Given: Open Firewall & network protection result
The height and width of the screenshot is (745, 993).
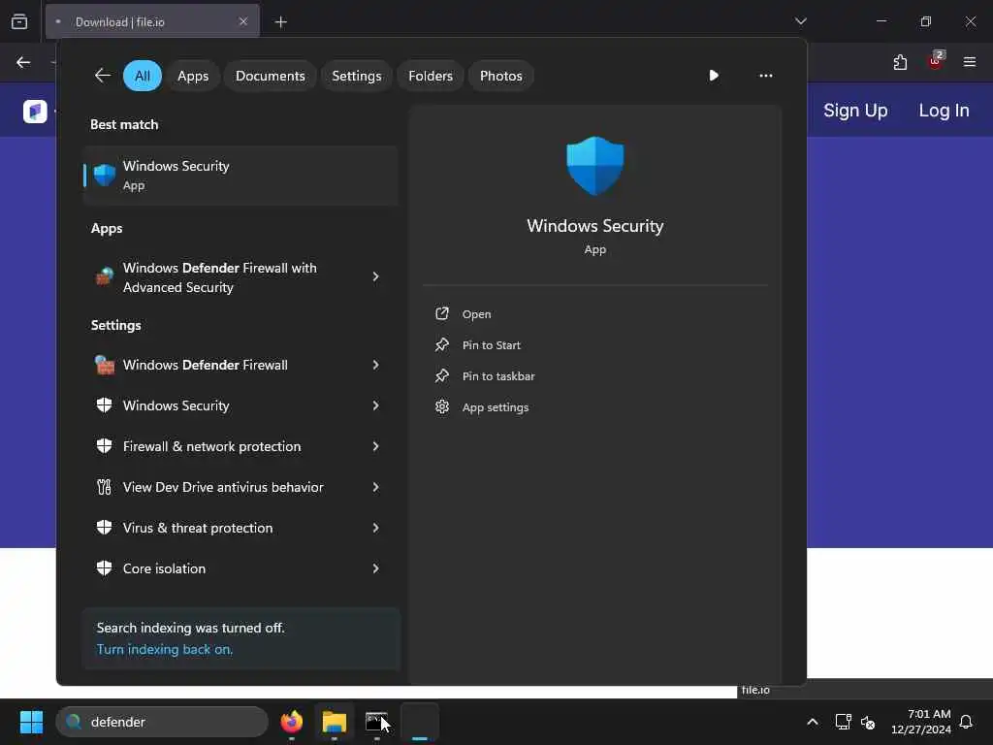Looking at the screenshot, I should [240, 446].
